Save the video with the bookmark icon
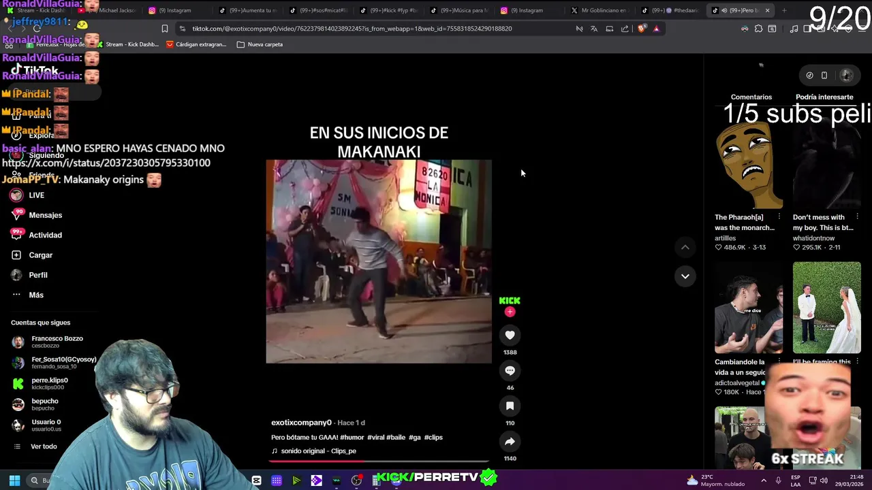 (x=510, y=406)
